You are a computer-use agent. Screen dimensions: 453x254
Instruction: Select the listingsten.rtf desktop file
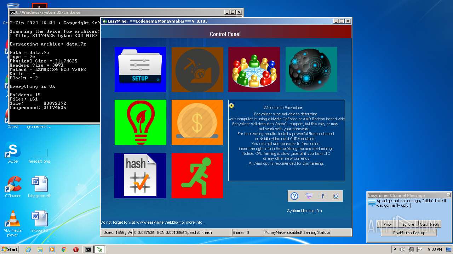pos(39,187)
